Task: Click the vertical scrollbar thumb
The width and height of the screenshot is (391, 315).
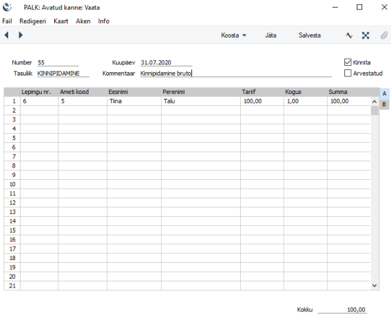Action: pyautogui.click(x=375, y=110)
